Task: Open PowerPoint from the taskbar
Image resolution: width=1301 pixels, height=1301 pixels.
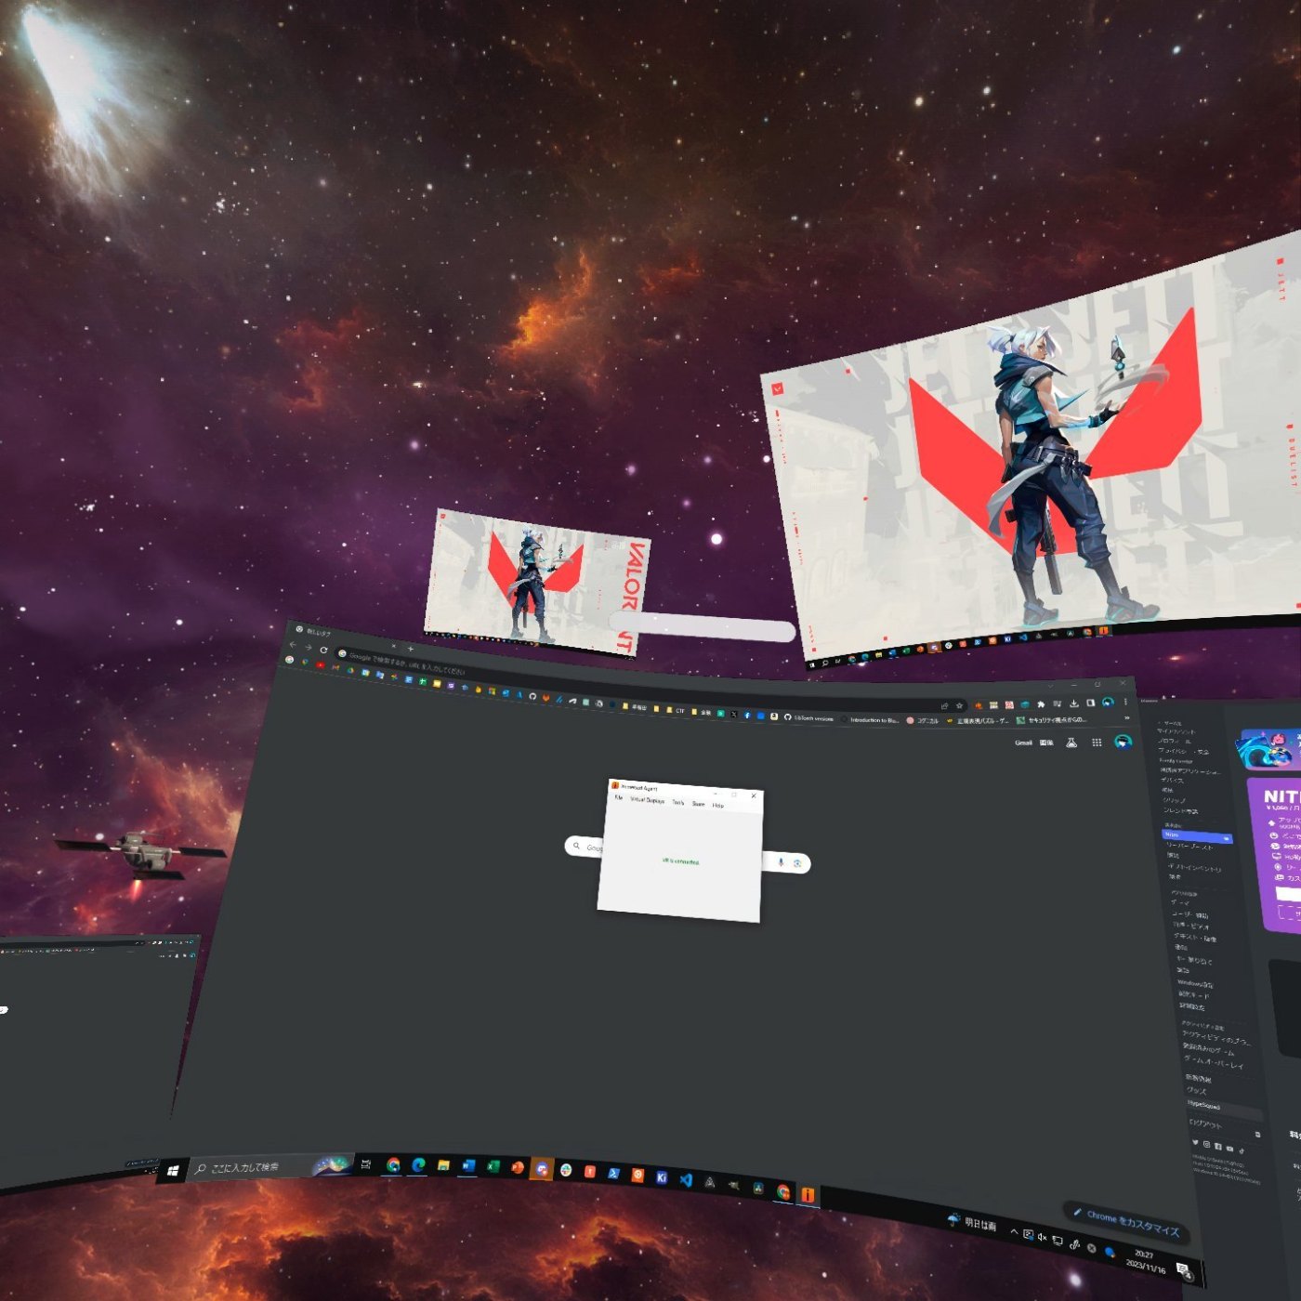Action: tap(518, 1167)
